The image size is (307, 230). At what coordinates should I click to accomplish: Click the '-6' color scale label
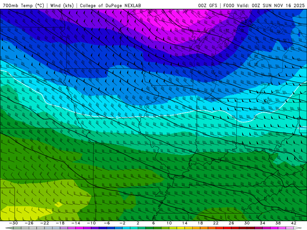point(107,223)
